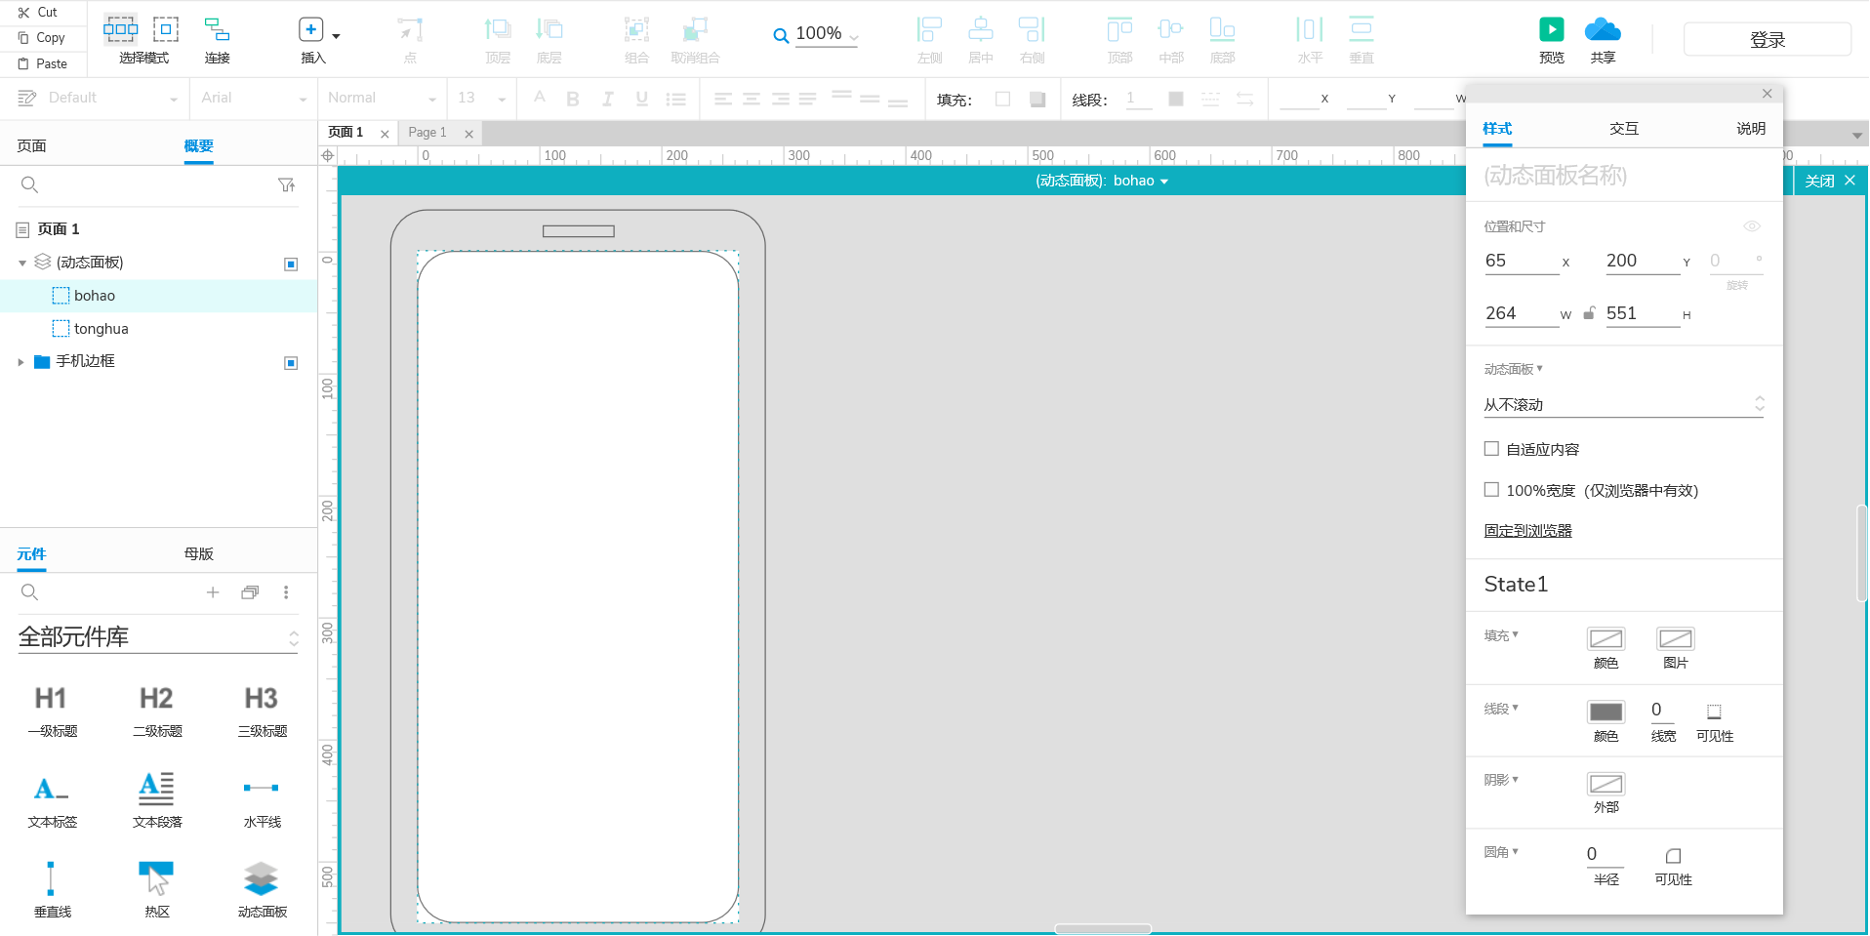Click the Cut tool
Viewport: 1870px width, 936px height.
pos(38,13)
